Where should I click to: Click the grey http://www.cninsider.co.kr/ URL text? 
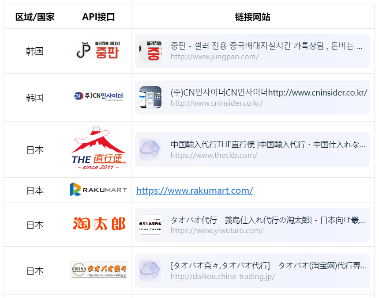(x=217, y=103)
